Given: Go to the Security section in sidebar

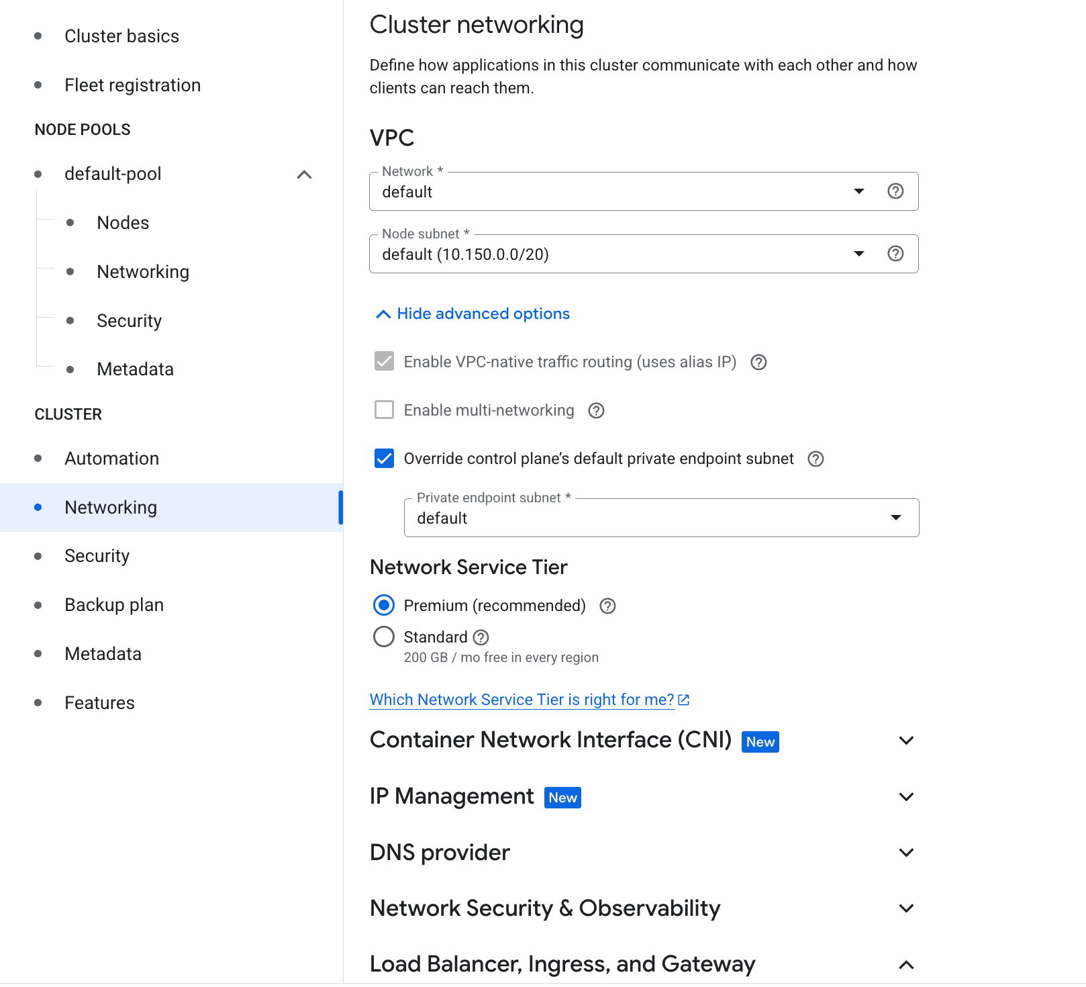Looking at the screenshot, I should point(97,555).
